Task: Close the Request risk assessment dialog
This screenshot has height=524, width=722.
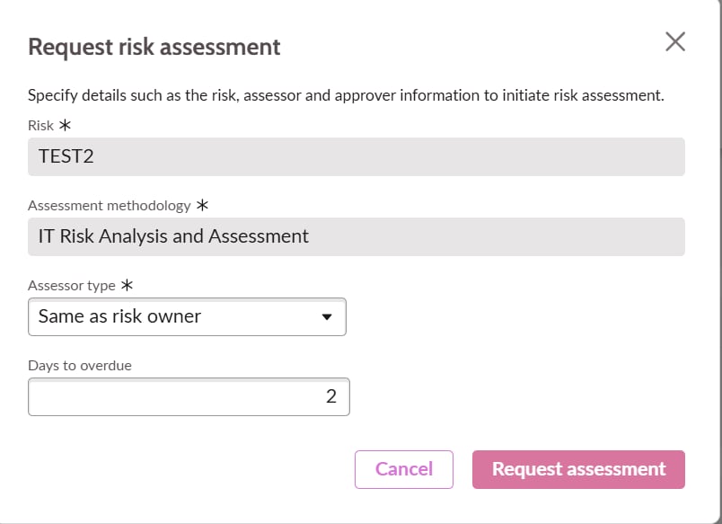Action: point(675,41)
